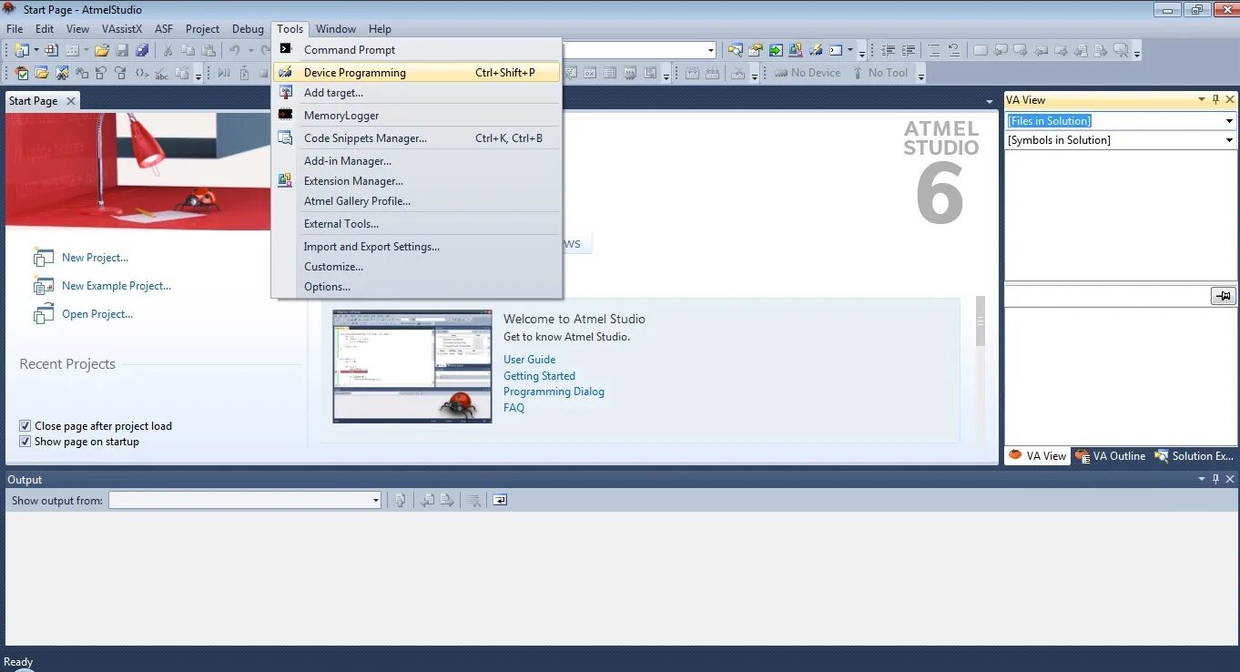Viewport: 1240px width, 672px height.
Task: Open the Show output from dropdown
Action: (375, 500)
